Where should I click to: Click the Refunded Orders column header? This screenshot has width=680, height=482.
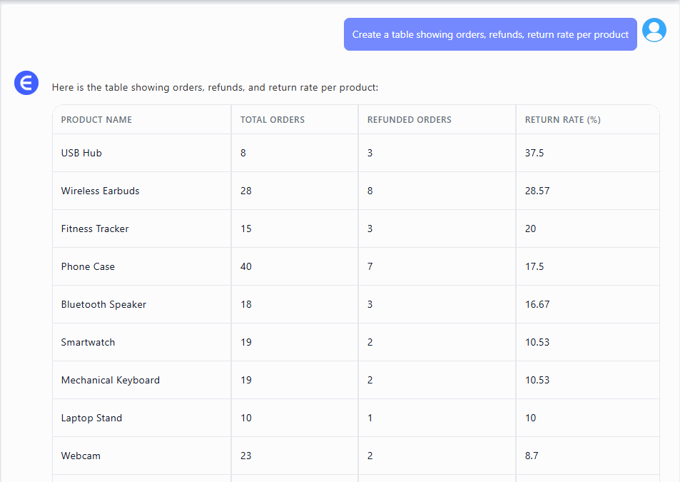409,120
